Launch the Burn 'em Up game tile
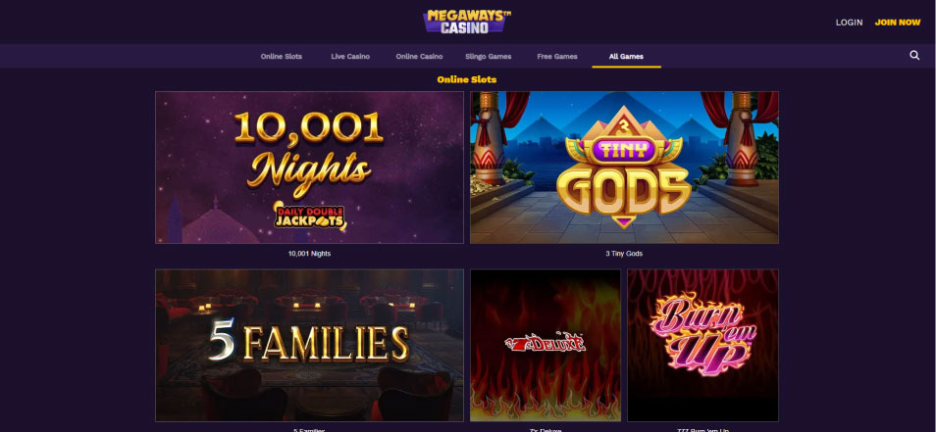The height and width of the screenshot is (432, 936). click(x=702, y=345)
